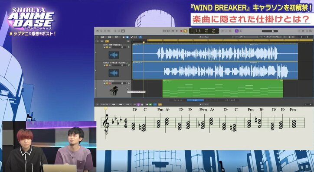This screenshot has width=314, height=172.
Task: Click the horizontal auto zoom button
Action: click(293, 37)
